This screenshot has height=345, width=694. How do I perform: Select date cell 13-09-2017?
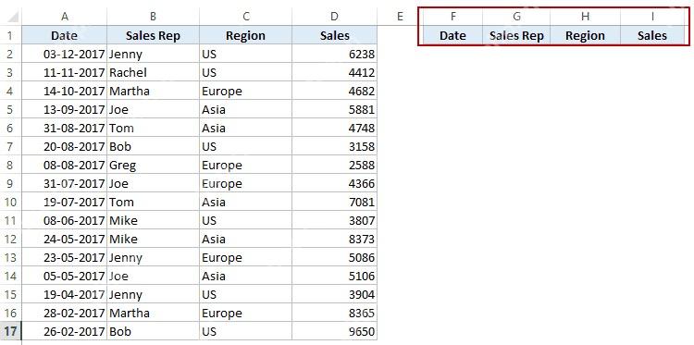coord(65,109)
